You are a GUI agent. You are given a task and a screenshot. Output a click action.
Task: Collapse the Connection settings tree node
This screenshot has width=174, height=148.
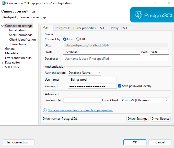tap(3, 26)
